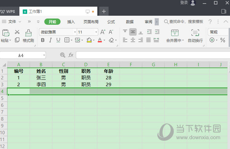Screen dimensions: 230x149
Task: Click the Help question mark icon
Action: click(x=210, y=22)
